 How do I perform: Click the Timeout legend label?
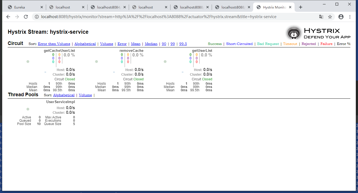point(290,44)
